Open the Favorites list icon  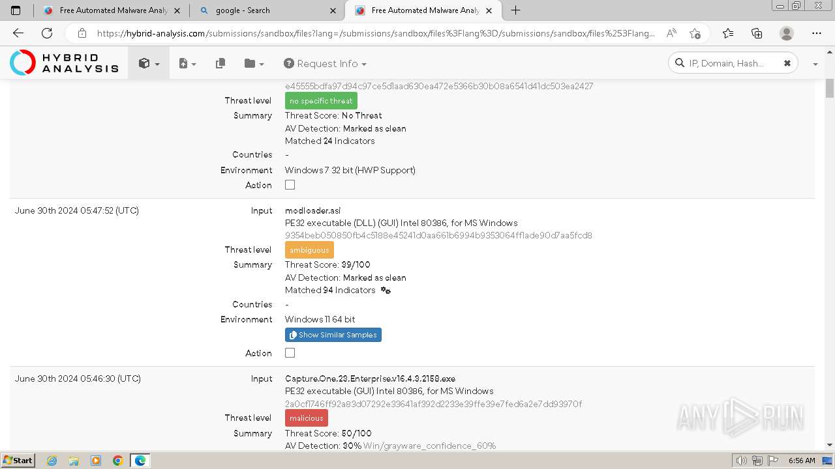pos(728,33)
